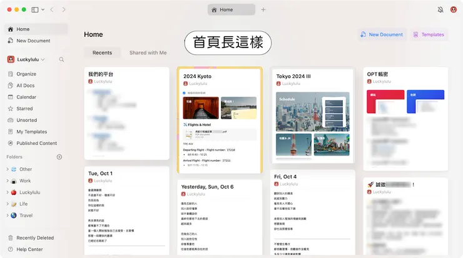Open the Fri, Oct 4 note
This screenshot has height=258, width=463.
point(312,212)
